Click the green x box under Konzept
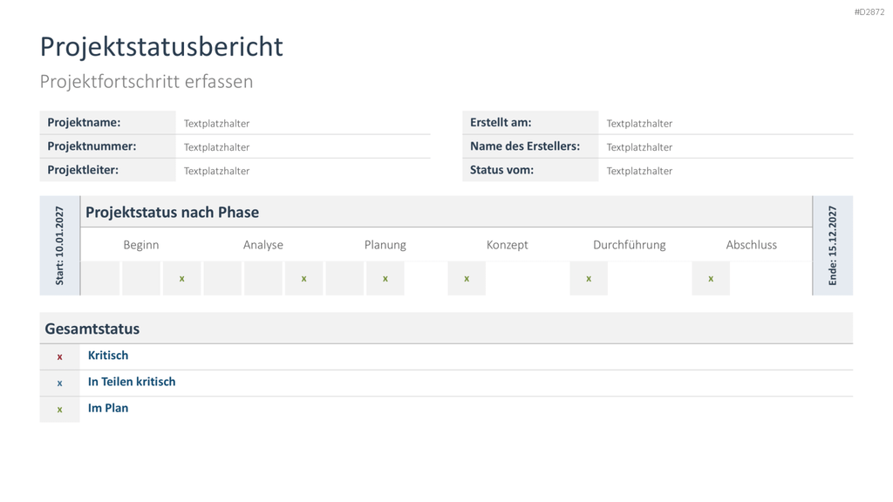The width and height of the screenshot is (893, 502). [x=467, y=278]
